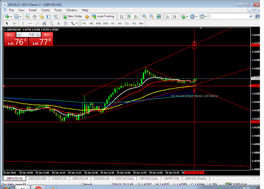Image resolution: width=264 pixels, height=189 pixels.
Task: Open the Data Window crosshair icon
Action: tap(35, 16)
